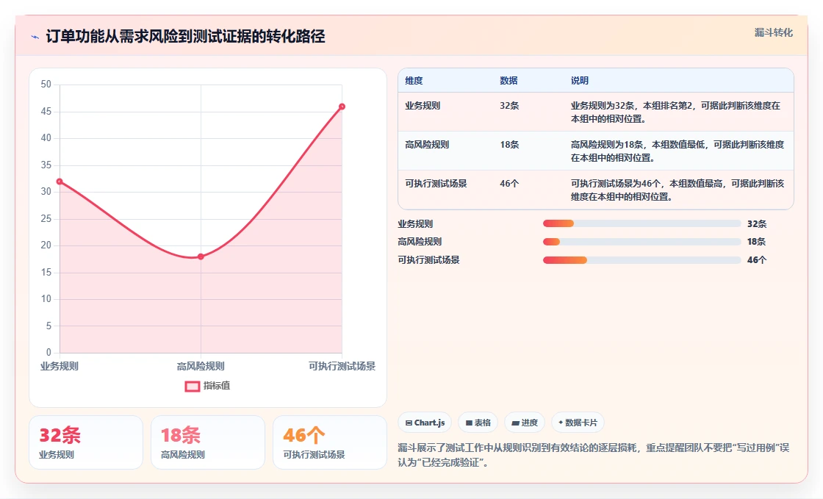
Task: Click the 18条 cell in table
Action: tap(509, 144)
